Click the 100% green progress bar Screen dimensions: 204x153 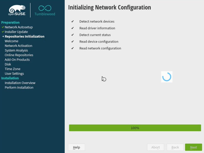tap(135, 128)
